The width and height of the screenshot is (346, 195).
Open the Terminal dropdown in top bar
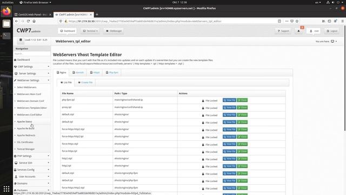click(x=90, y=31)
